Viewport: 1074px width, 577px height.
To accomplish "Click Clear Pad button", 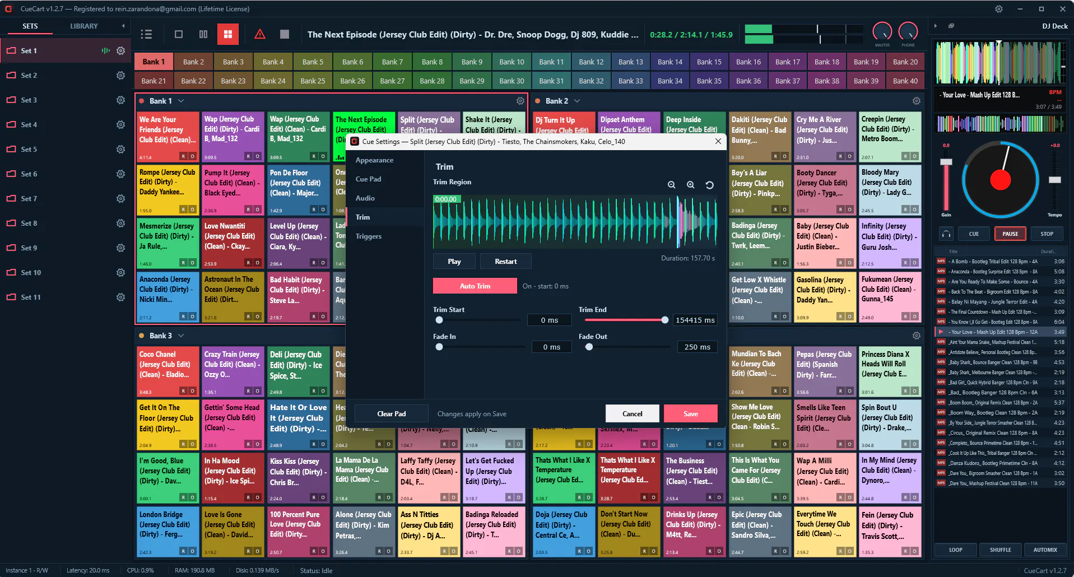I will click(x=392, y=413).
